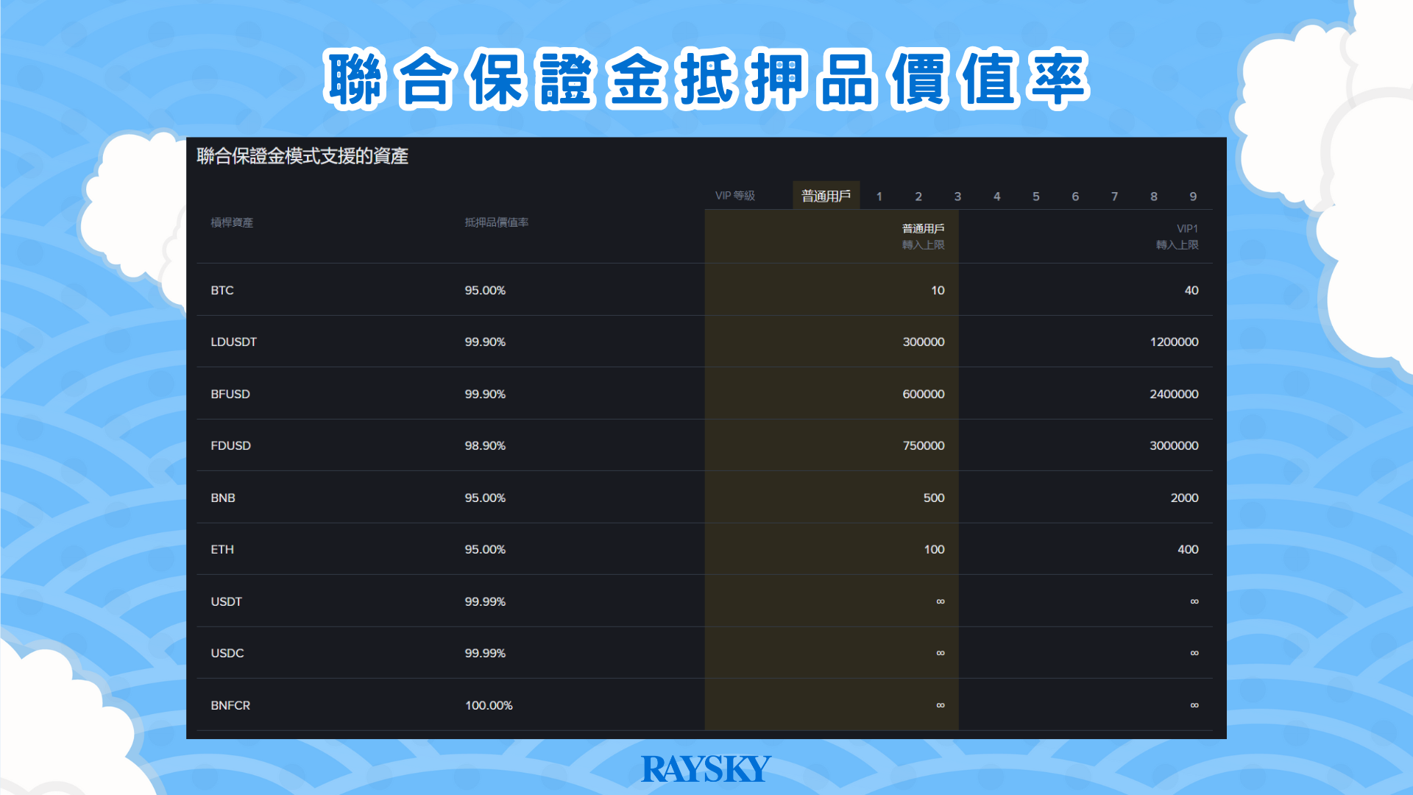This screenshot has height=795, width=1413.
Task: Click FDUSD VIP1 limit 3000000
Action: [x=1175, y=445]
